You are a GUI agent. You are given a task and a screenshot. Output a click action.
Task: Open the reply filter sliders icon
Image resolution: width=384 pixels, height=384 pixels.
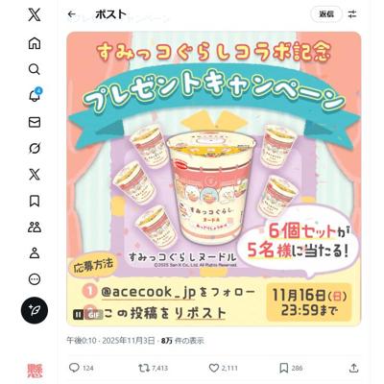point(352,14)
